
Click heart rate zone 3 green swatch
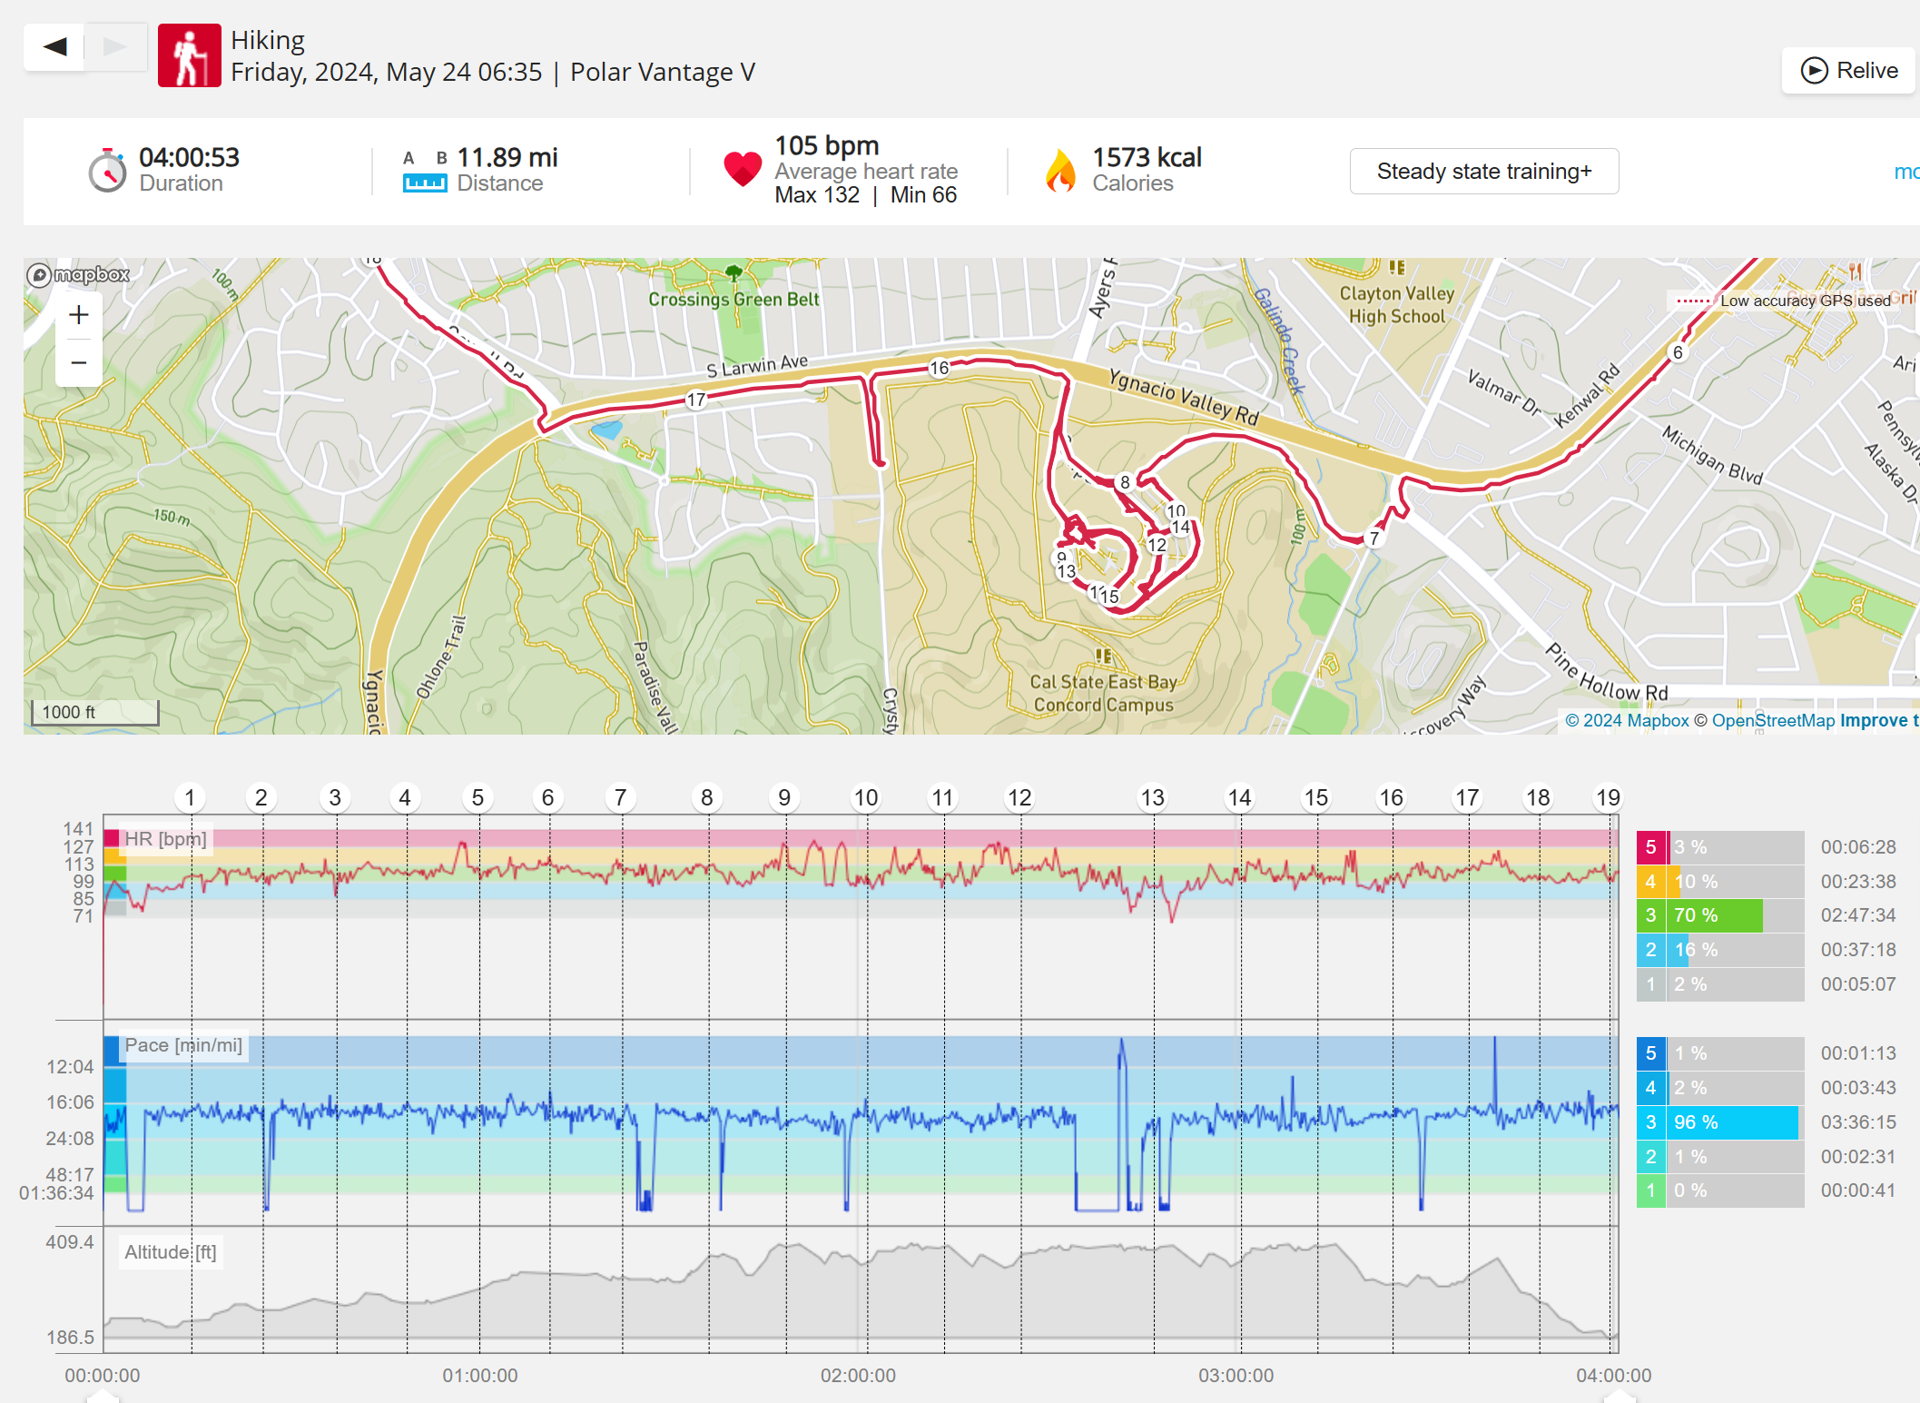coord(1650,915)
